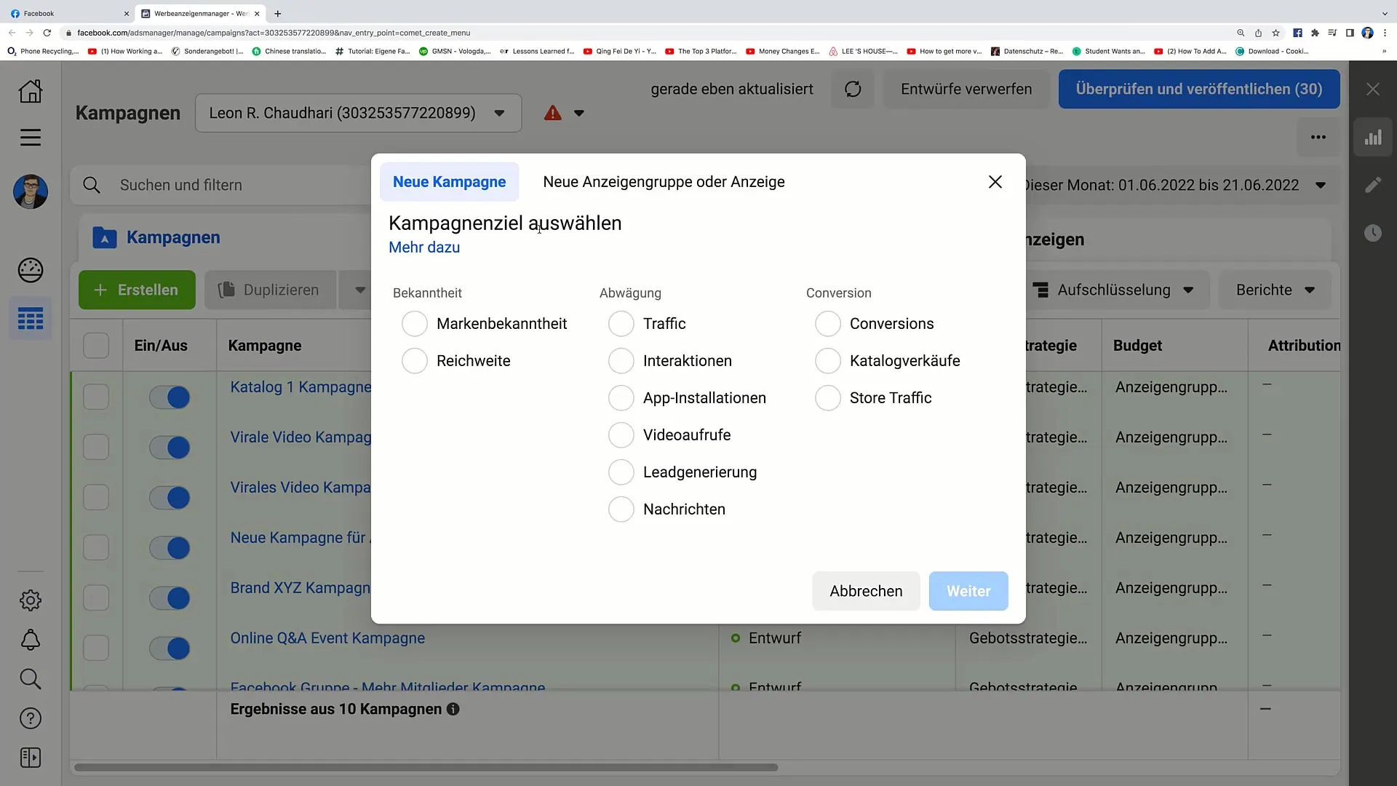The image size is (1397, 786).
Task: Click the Benachrichtigungen bell icon
Action: point(31,639)
